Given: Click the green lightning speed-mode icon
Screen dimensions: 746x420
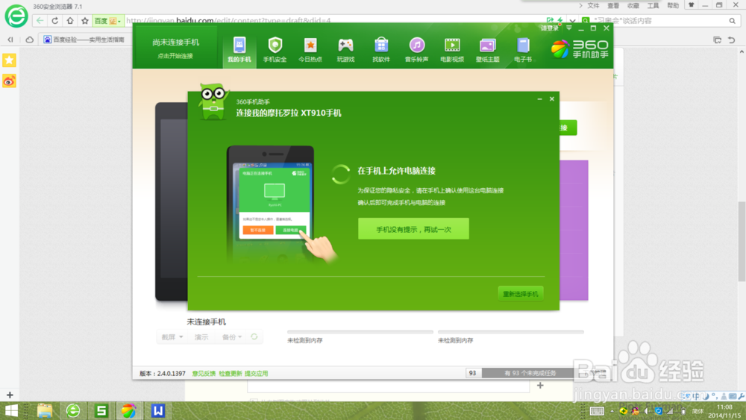Looking at the screenshot, I should tap(560, 20).
